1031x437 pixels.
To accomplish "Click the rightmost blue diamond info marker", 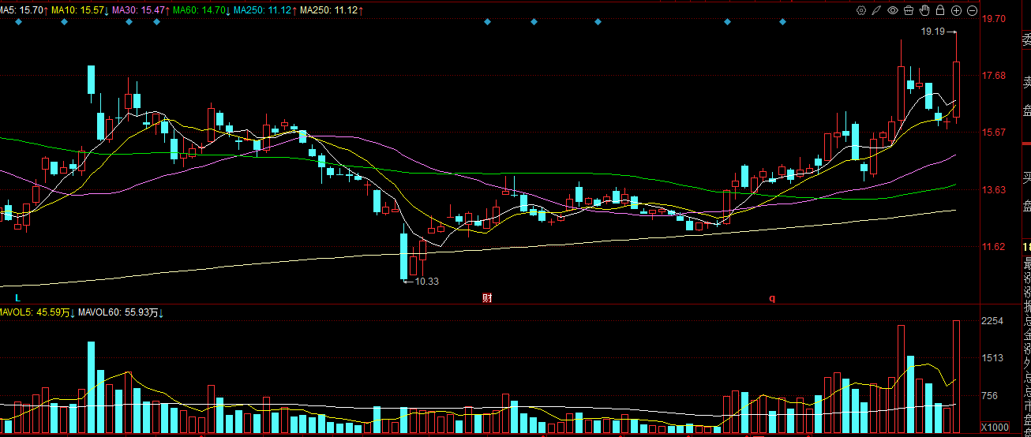I will coord(784,22).
